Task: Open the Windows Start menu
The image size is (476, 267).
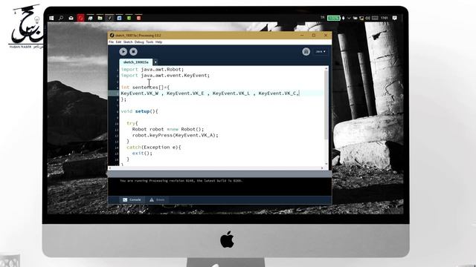Action: (x=51, y=18)
